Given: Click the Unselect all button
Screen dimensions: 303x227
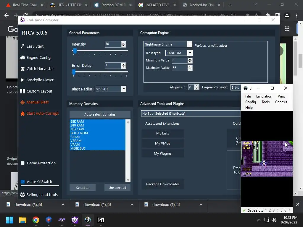Looking at the screenshot, I should pyautogui.click(x=117, y=188).
